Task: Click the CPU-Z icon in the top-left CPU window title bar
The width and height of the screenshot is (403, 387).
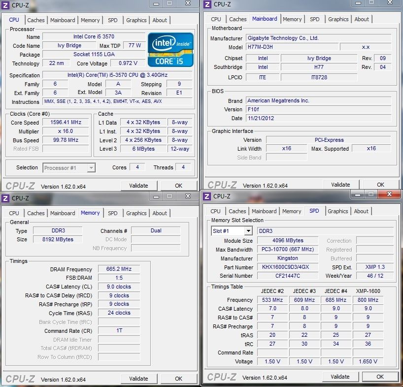Action: tap(5, 5)
